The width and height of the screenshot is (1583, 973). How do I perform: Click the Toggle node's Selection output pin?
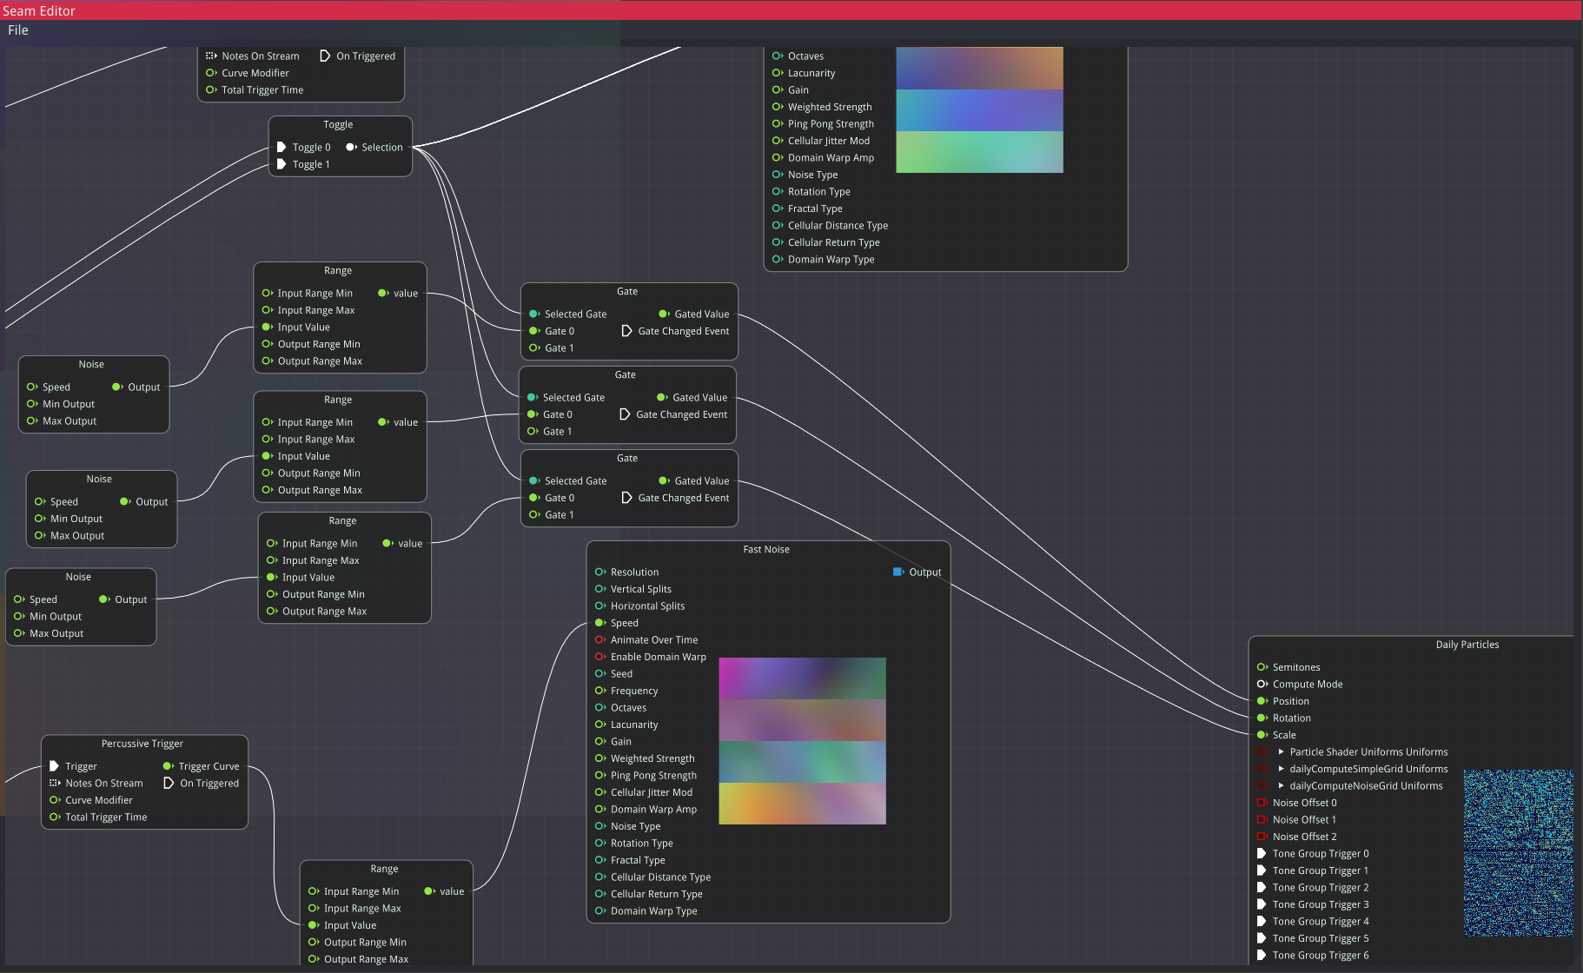351,148
